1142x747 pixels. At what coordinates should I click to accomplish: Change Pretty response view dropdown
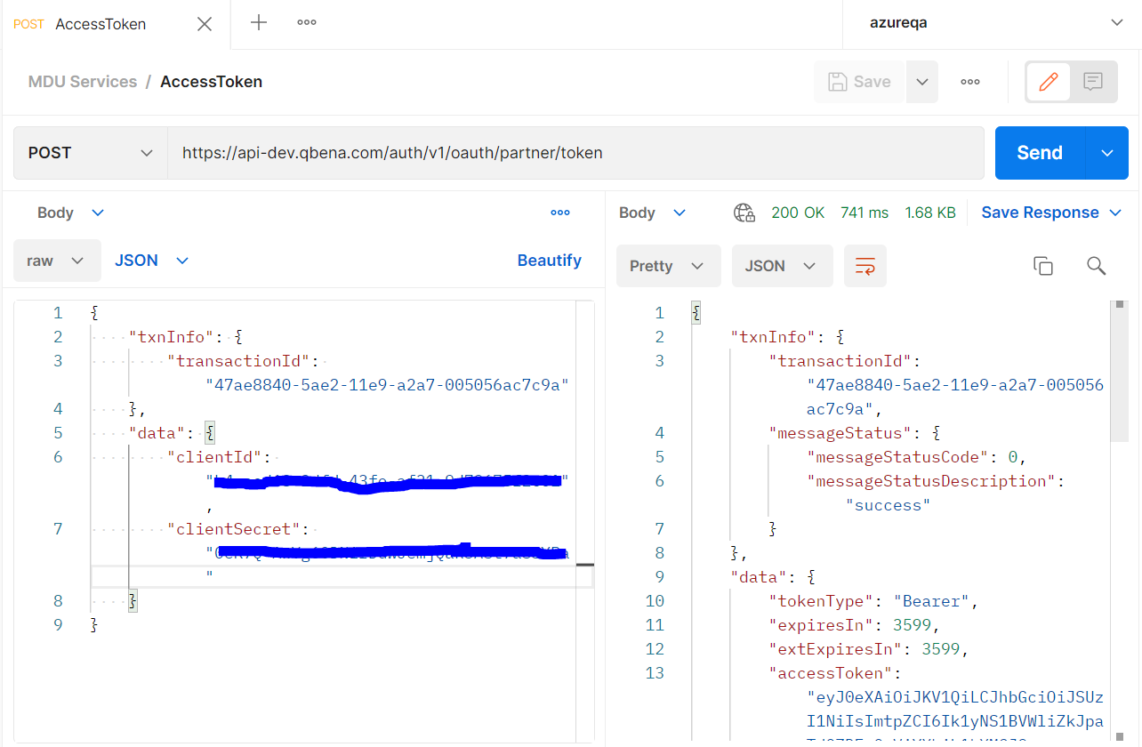(668, 266)
